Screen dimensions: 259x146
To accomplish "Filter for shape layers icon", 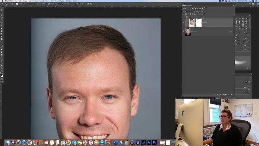I will pos(200,8).
